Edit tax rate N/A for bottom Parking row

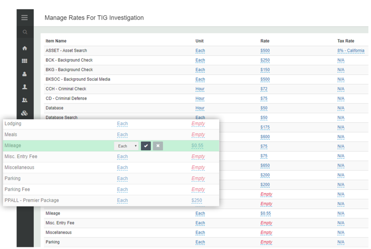pyautogui.click(x=341, y=242)
